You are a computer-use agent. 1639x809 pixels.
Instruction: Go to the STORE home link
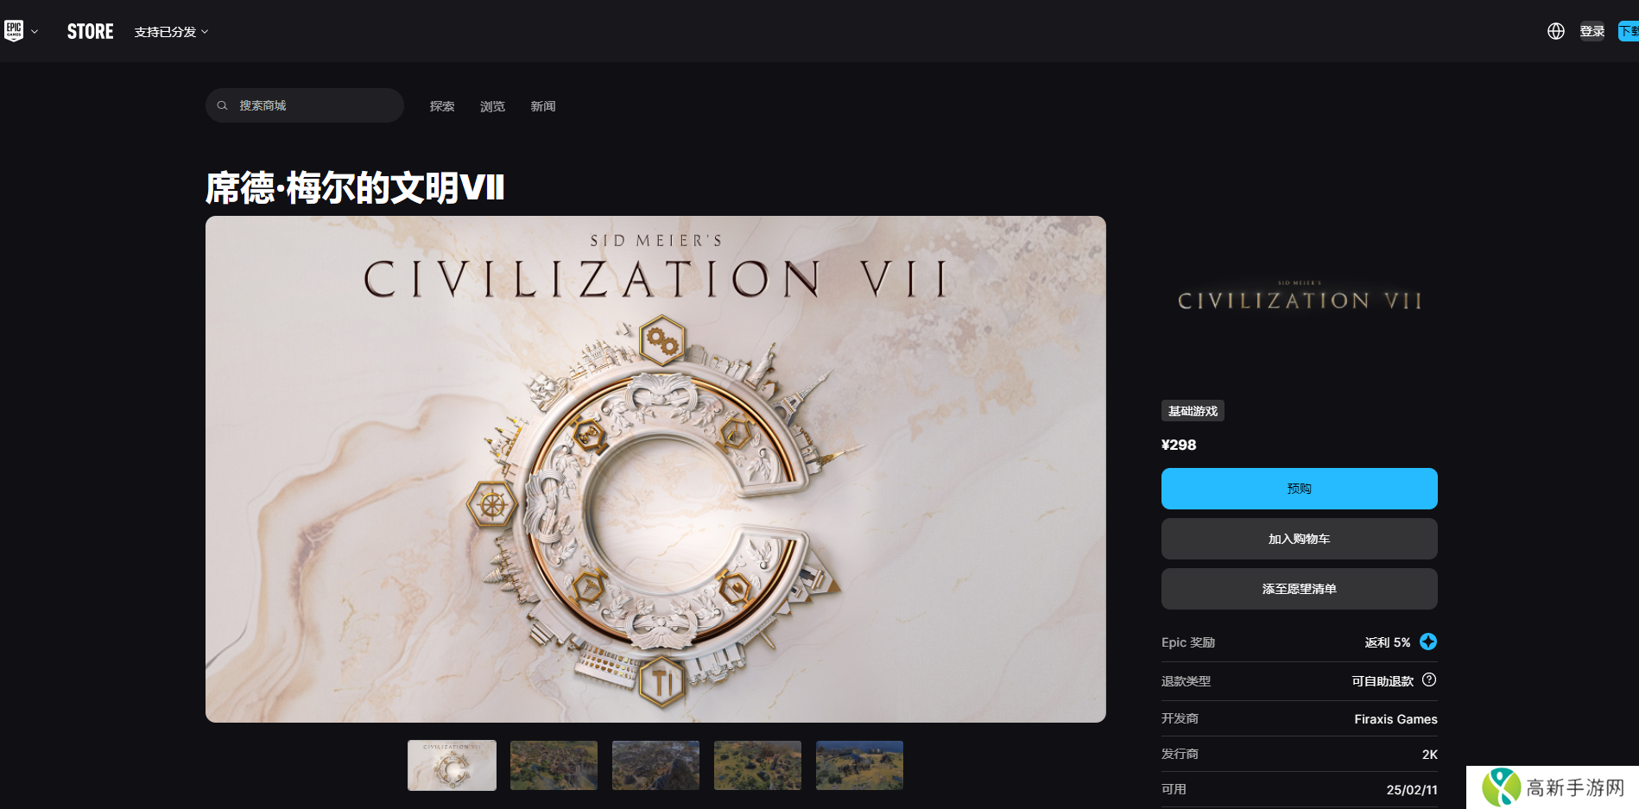coord(90,31)
